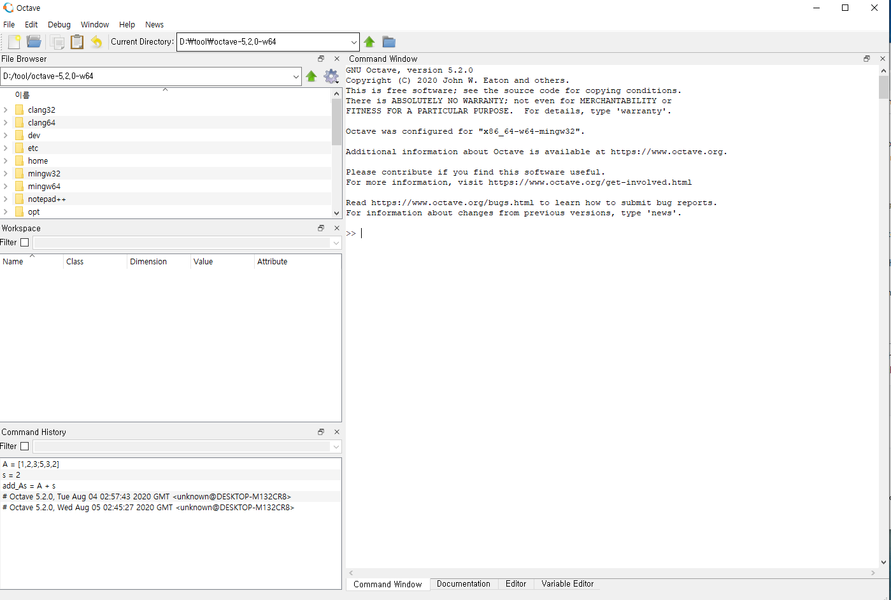Expand the dev folder

pyautogui.click(x=6, y=135)
